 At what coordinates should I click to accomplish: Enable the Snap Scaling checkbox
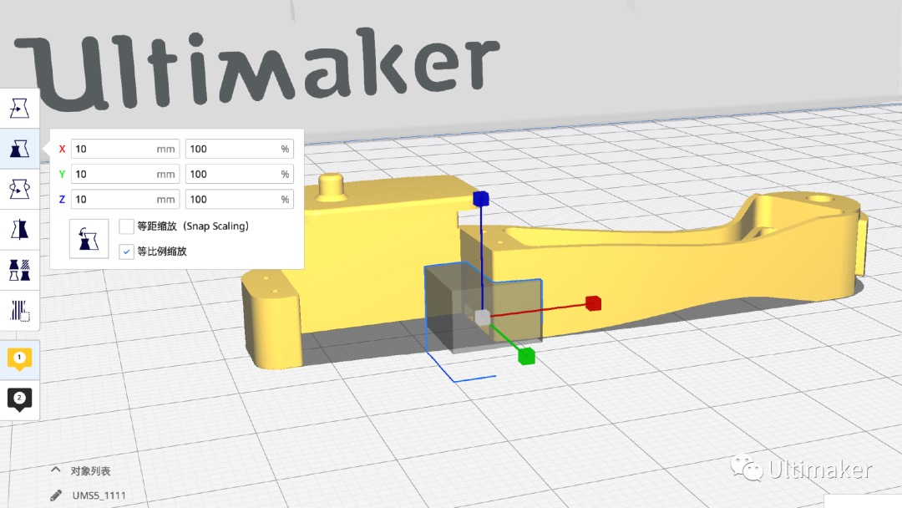[x=126, y=226]
